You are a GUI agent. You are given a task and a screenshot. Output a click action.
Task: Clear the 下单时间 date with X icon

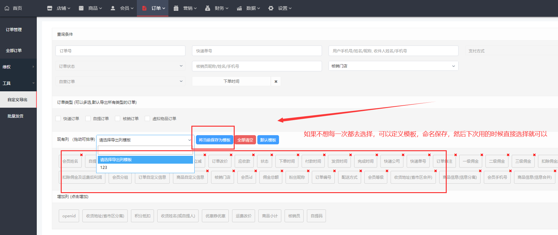(x=276, y=81)
